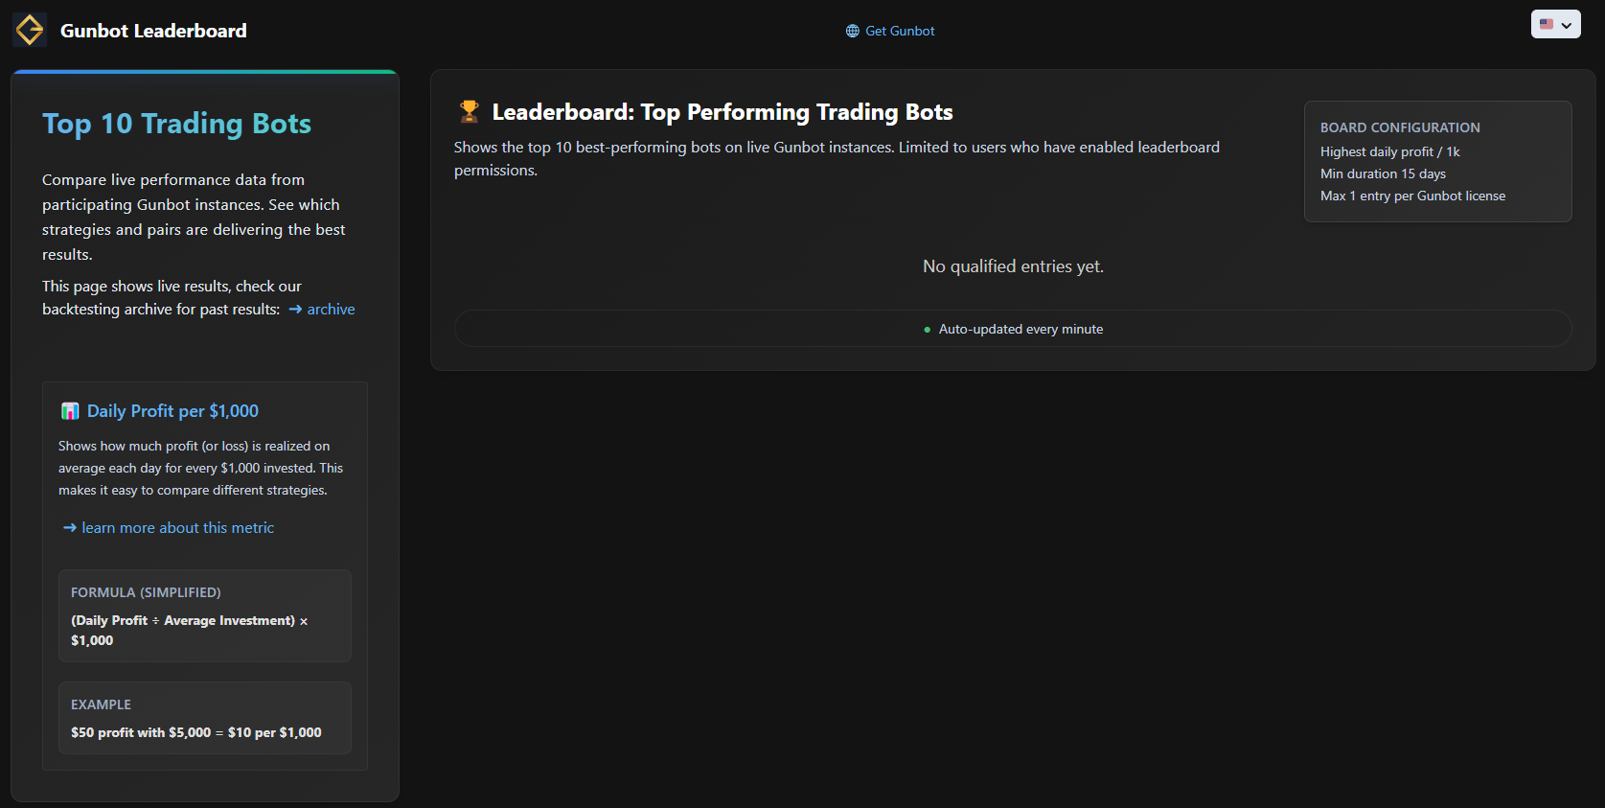Open the Gunbot Leaderboard title link
Image resolution: width=1605 pixels, height=808 pixels.
click(153, 31)
